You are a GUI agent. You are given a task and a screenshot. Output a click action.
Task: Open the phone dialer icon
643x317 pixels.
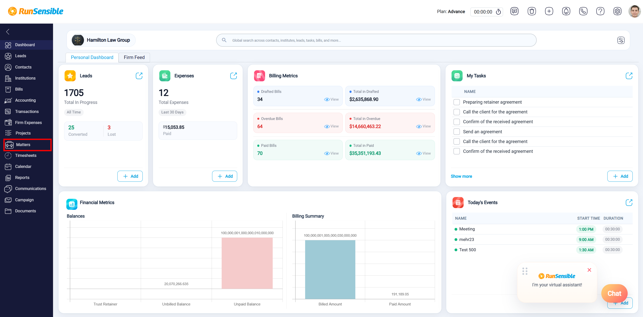click(x=583, y=11)
